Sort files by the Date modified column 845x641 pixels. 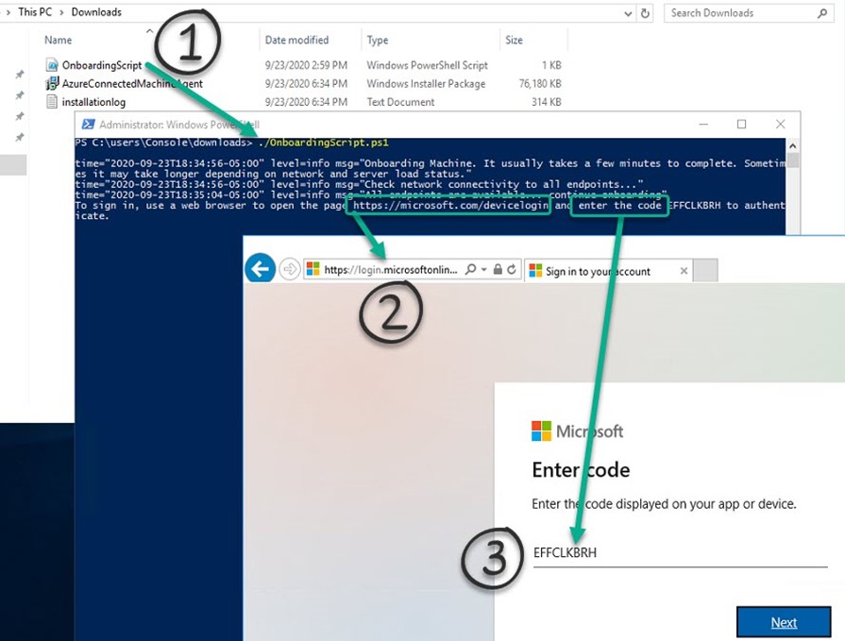(x=296, y=41)
